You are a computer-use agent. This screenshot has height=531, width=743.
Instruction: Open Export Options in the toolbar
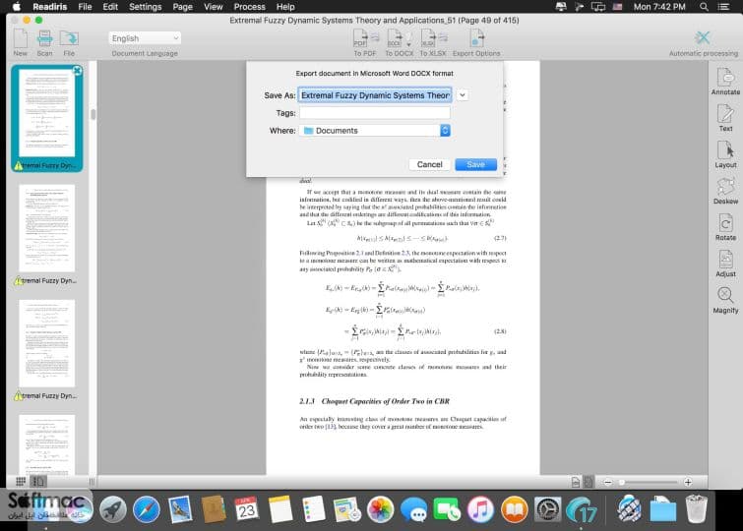pyautogui.click(x=476, y=42)
